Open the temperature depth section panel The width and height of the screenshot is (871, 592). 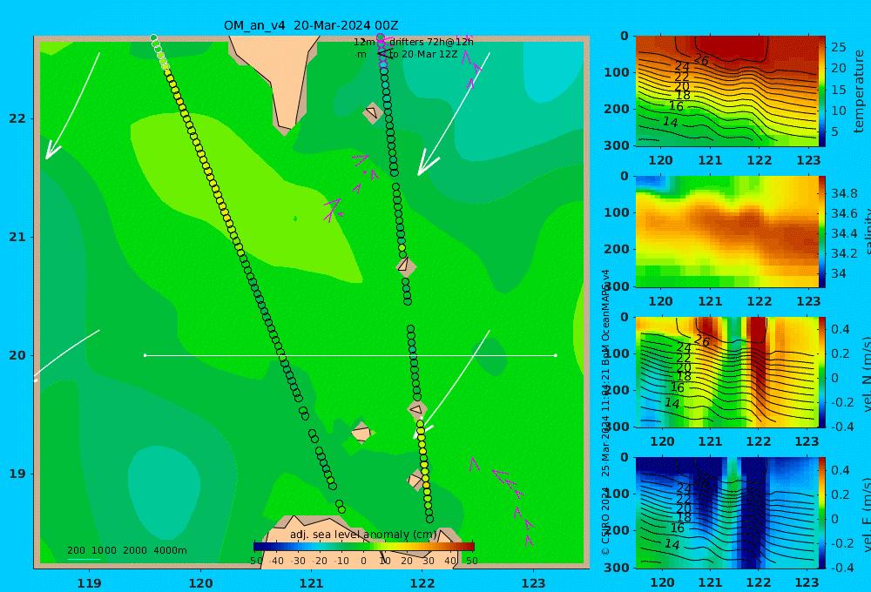coord(726,91)
